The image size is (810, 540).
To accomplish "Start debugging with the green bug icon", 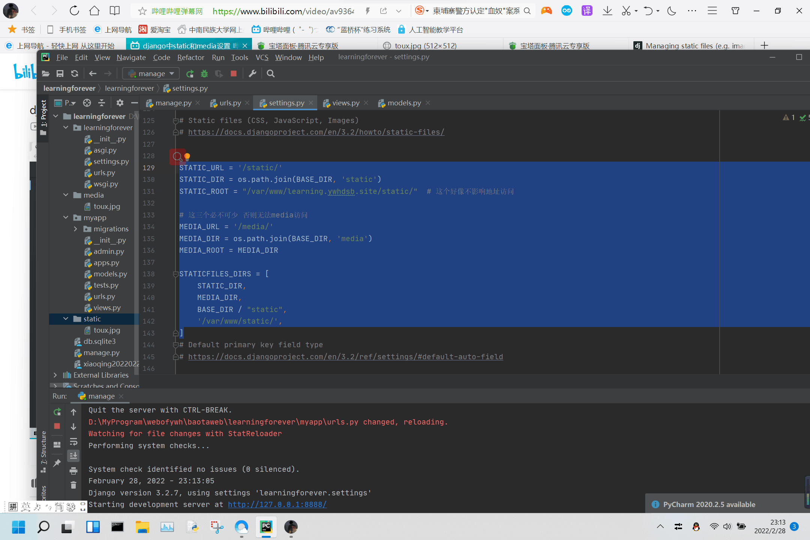I will [204, 73].
